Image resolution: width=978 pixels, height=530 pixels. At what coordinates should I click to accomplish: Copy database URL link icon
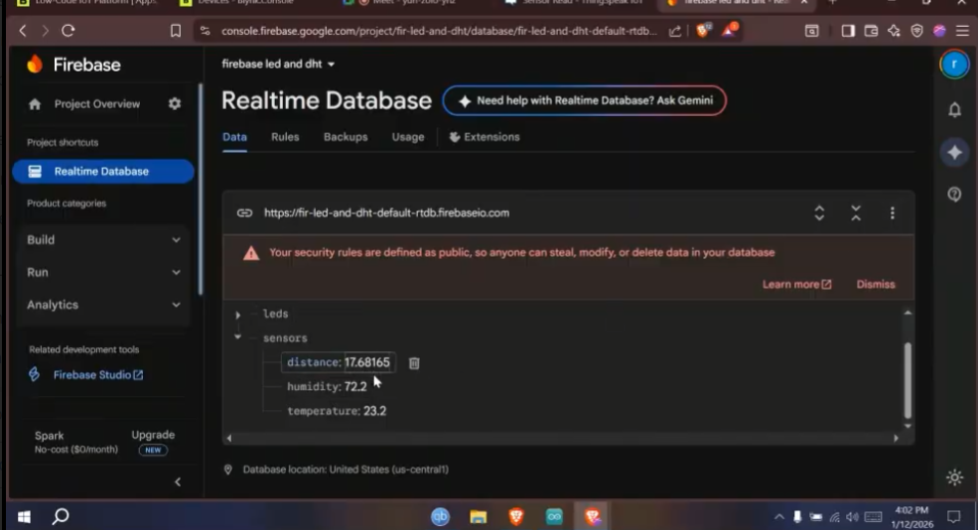pyautogui.click(x=244, y=213)
